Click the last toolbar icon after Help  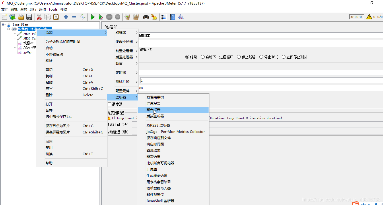click(181, 17)
